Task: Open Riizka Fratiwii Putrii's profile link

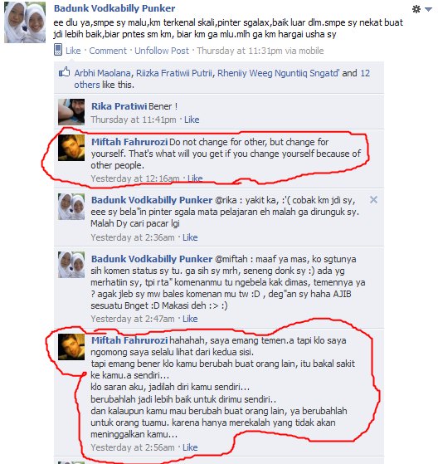Action: click(x=174, y=73)
